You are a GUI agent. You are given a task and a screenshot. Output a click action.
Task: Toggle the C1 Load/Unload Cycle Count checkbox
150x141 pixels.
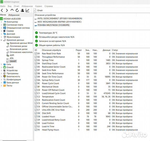pos(36,93)
